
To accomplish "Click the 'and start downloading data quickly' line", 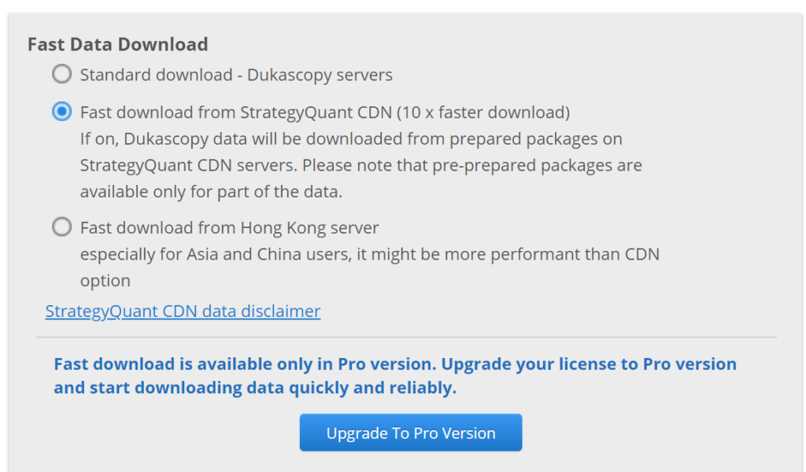I will pos(255,388).
